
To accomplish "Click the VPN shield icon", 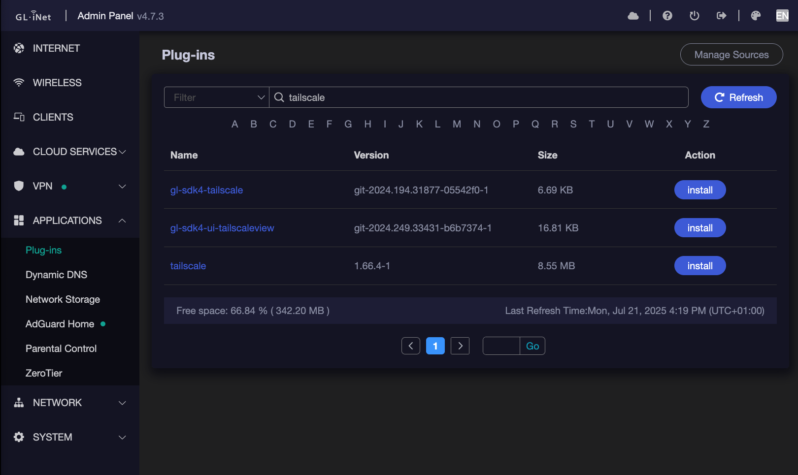I will (19, 186).
